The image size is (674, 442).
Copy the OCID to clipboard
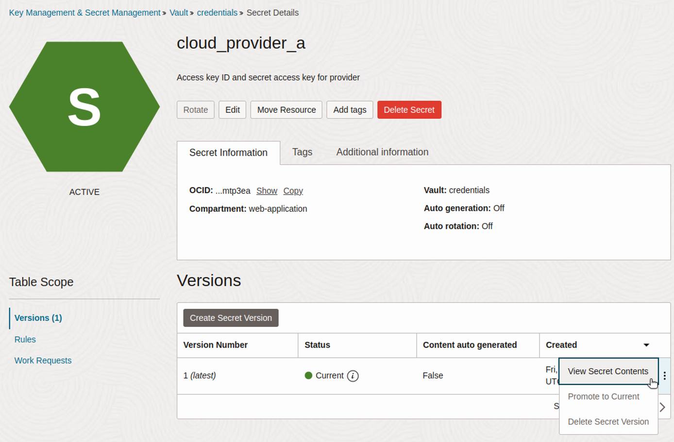click(293, 191)
